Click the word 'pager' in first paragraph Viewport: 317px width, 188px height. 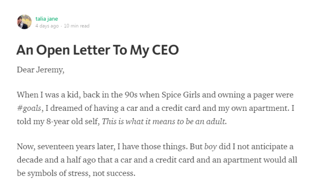click(x=264, y=95)
